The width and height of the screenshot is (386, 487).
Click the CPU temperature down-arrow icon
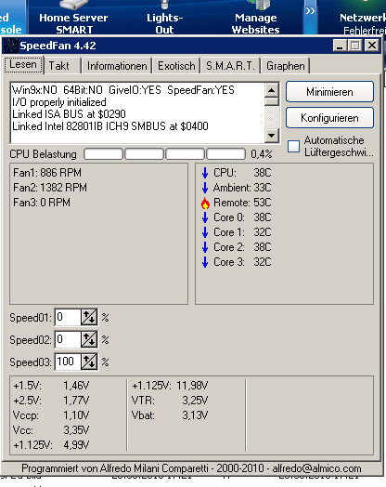coord(205,173)
